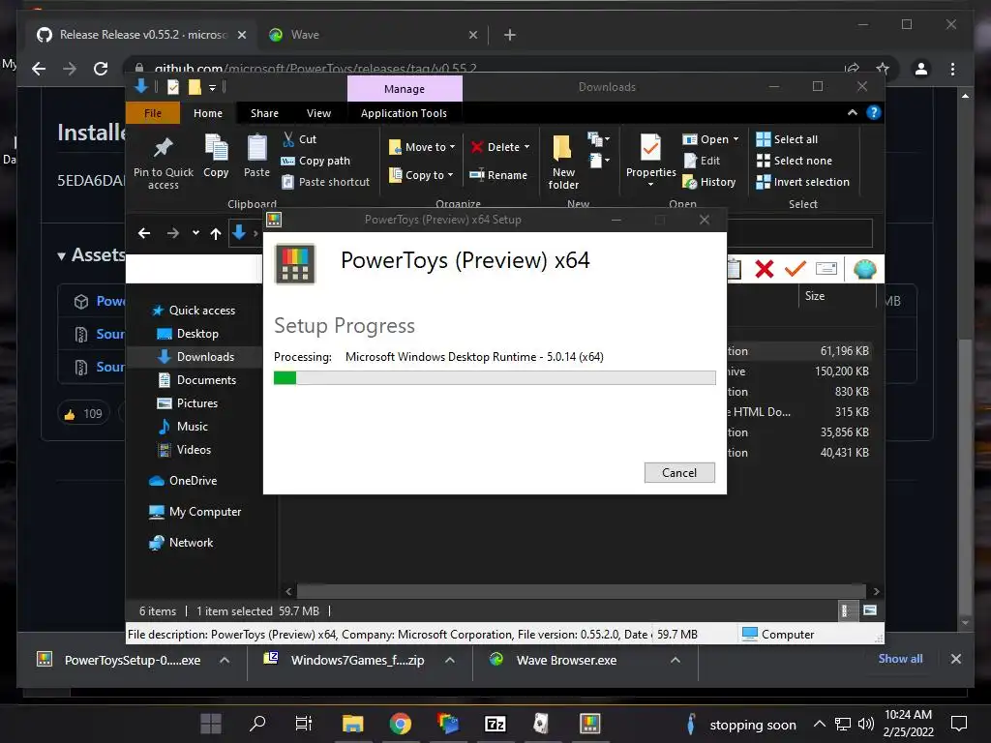Open Chrome from taskbar
Image resolution: width=991 pixels, height=743 pixels.
tap(400, 724)
